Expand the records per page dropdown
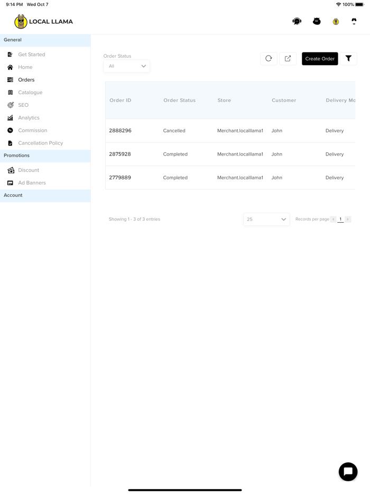 [x=266, y=219]
